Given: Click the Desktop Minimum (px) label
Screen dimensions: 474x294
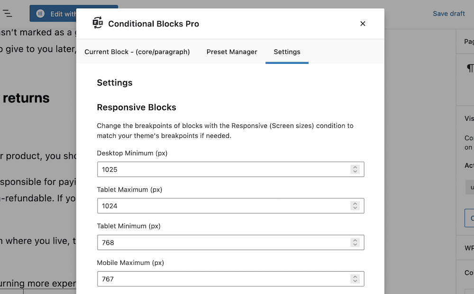Looking at the screenshot, I should (132, 153).
